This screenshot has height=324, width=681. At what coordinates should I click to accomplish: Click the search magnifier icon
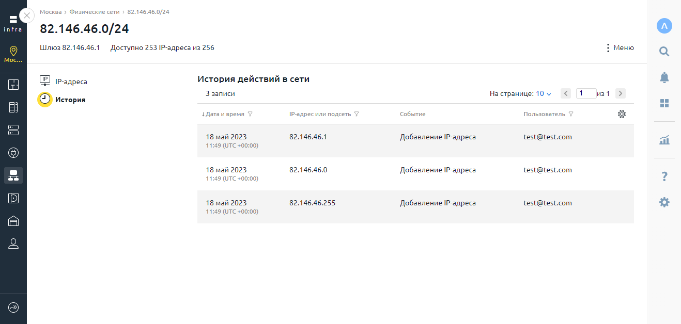coord(664,51)
